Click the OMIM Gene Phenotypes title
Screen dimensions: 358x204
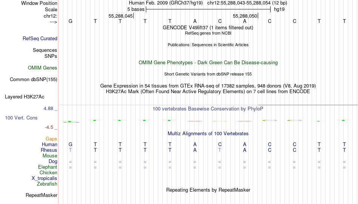coord(208,63)
